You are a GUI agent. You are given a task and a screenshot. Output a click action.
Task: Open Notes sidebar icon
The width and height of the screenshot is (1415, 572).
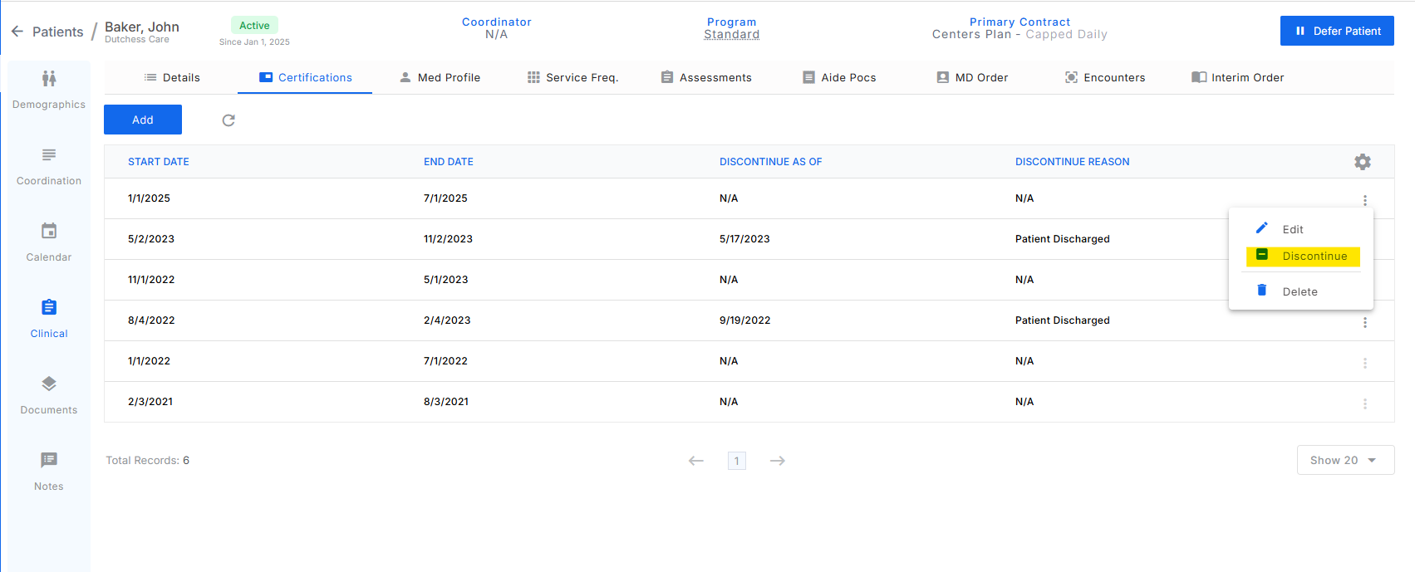[x=49, y=460]
